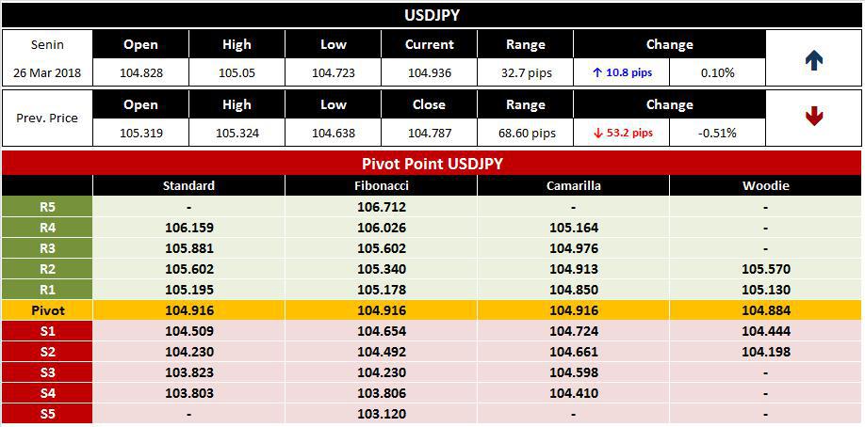Click the Standard S1 value 104.509
The height and width of the screenshot is (427, 865).
188,331
